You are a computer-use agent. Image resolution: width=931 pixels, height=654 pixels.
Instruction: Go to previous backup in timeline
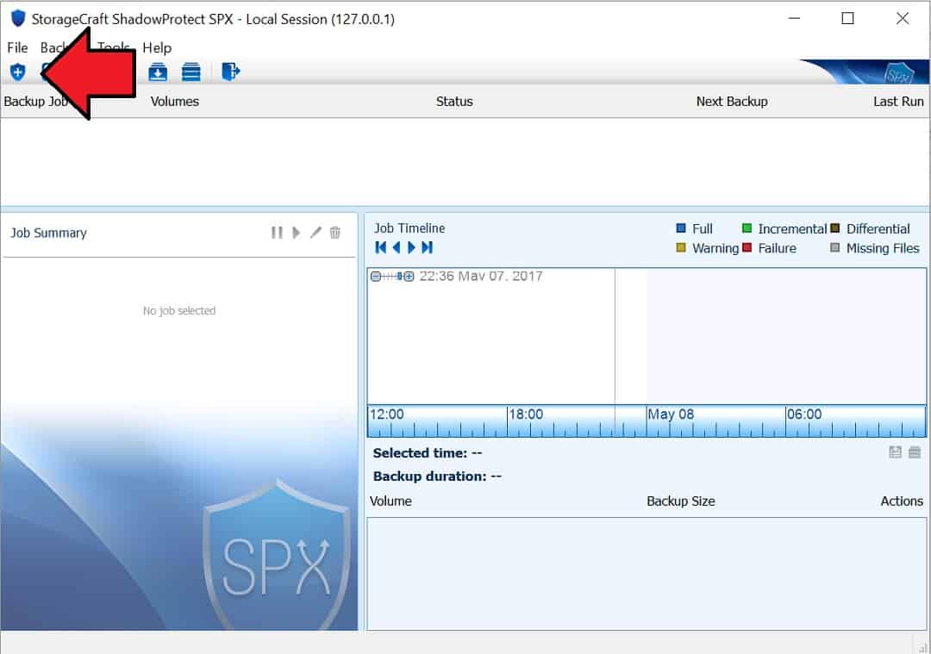click(396, 247)
